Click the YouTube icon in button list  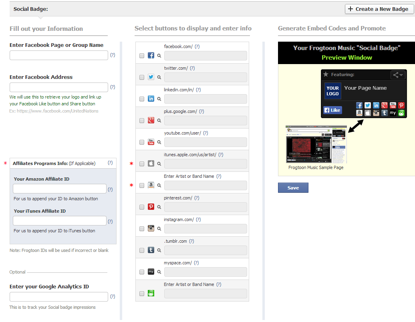tap(151, 142)
